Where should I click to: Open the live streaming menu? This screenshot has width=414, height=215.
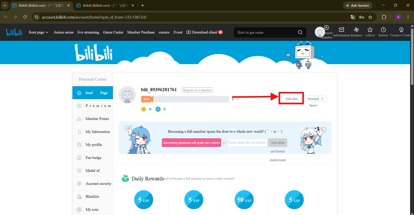tap(88, 32)
